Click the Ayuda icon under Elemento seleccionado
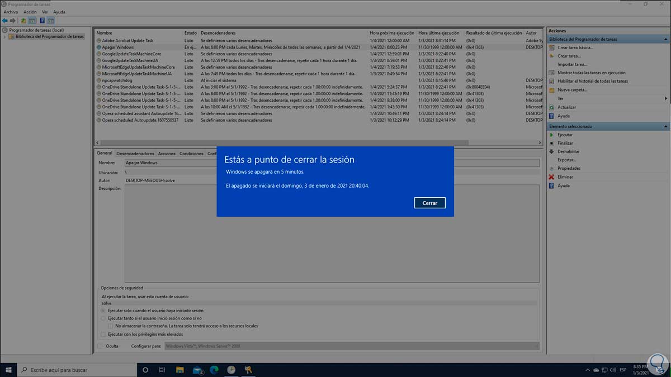Viewport: 671px width, 377px height. pos(552,185)
